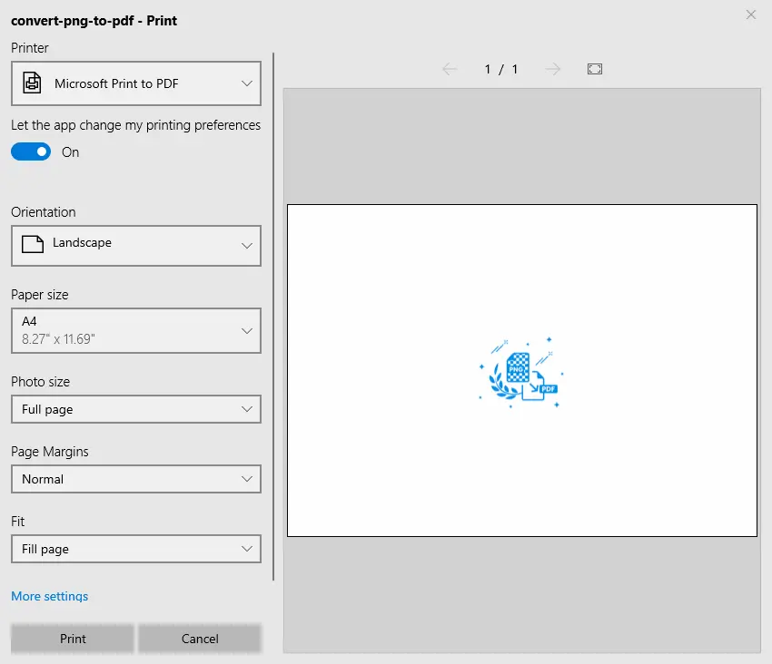Toggle 'Let the app change my printing preferences' switch
Screen dimensions: 772x664
[31, 152]
